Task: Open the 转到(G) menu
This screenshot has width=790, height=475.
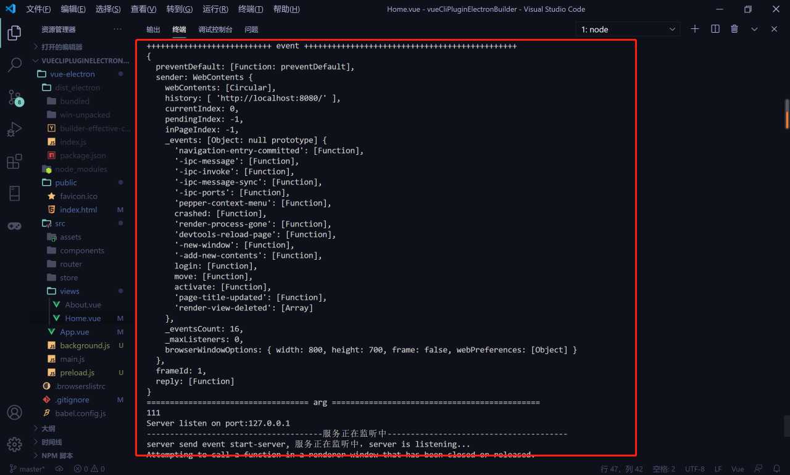Action: point(180,9)
